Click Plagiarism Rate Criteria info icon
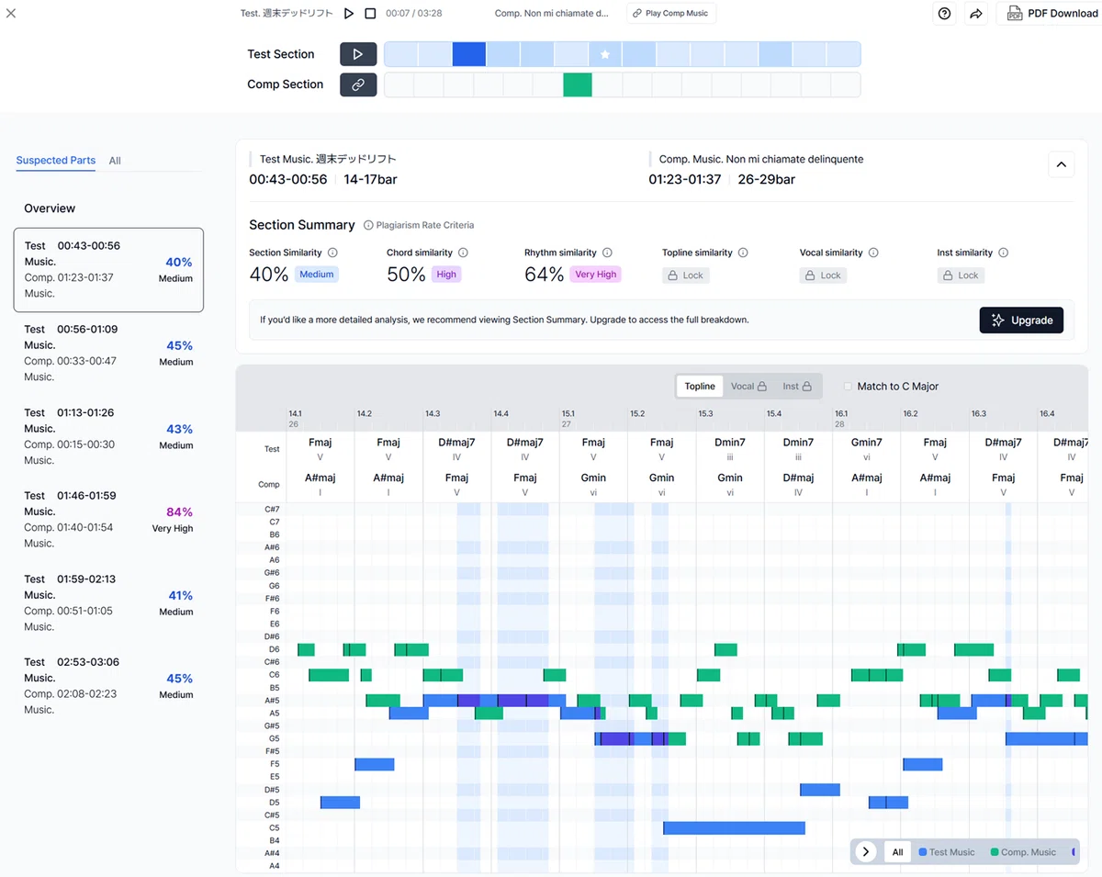Screen dimensions: 1102x877 point(368,225)
